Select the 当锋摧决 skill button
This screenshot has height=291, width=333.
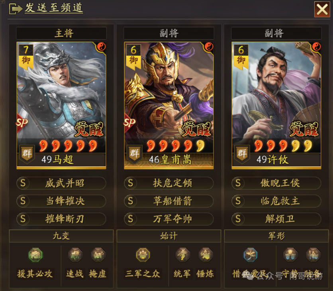click(x=61, y=201)
